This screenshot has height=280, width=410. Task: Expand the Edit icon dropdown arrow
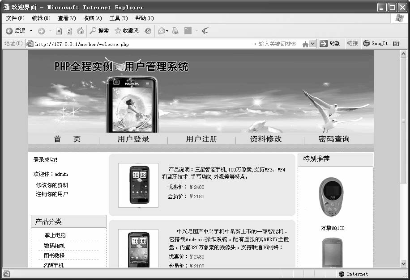pyautogui.click(x=196, y=31)
